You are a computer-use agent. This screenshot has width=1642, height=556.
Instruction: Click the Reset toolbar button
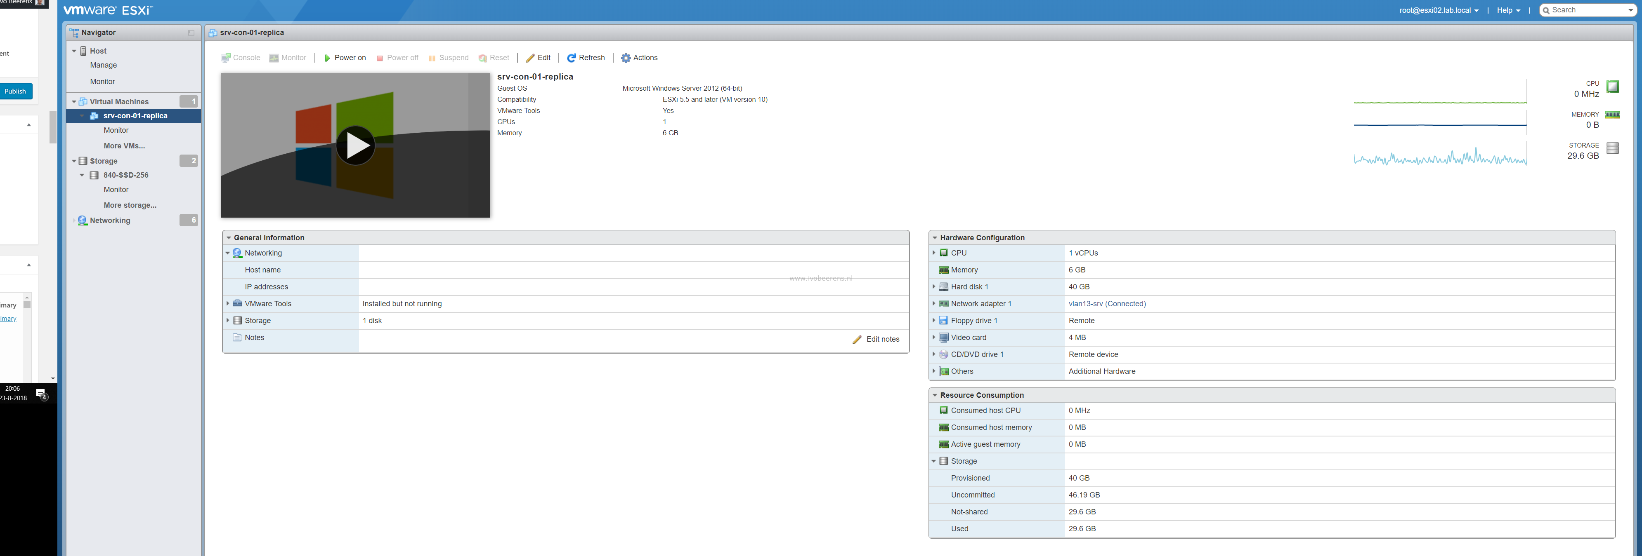(494, 58)
